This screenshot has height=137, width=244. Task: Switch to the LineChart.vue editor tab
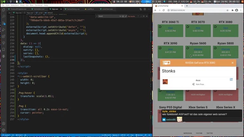point(106,9)
